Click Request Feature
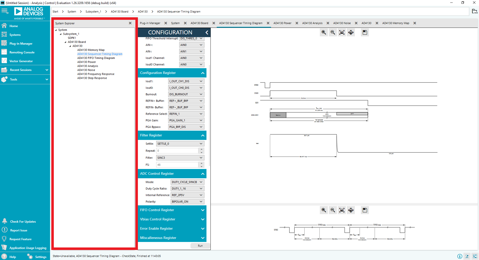The height and width of the screenshot is (260, 479). pyautogui.click(x=21, y=239)
